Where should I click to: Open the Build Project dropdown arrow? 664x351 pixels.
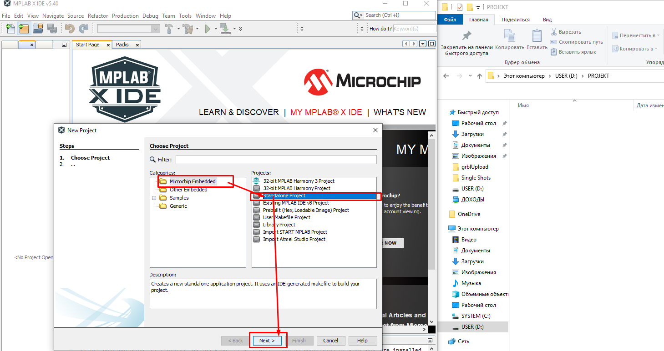click(x=178, y=29)
